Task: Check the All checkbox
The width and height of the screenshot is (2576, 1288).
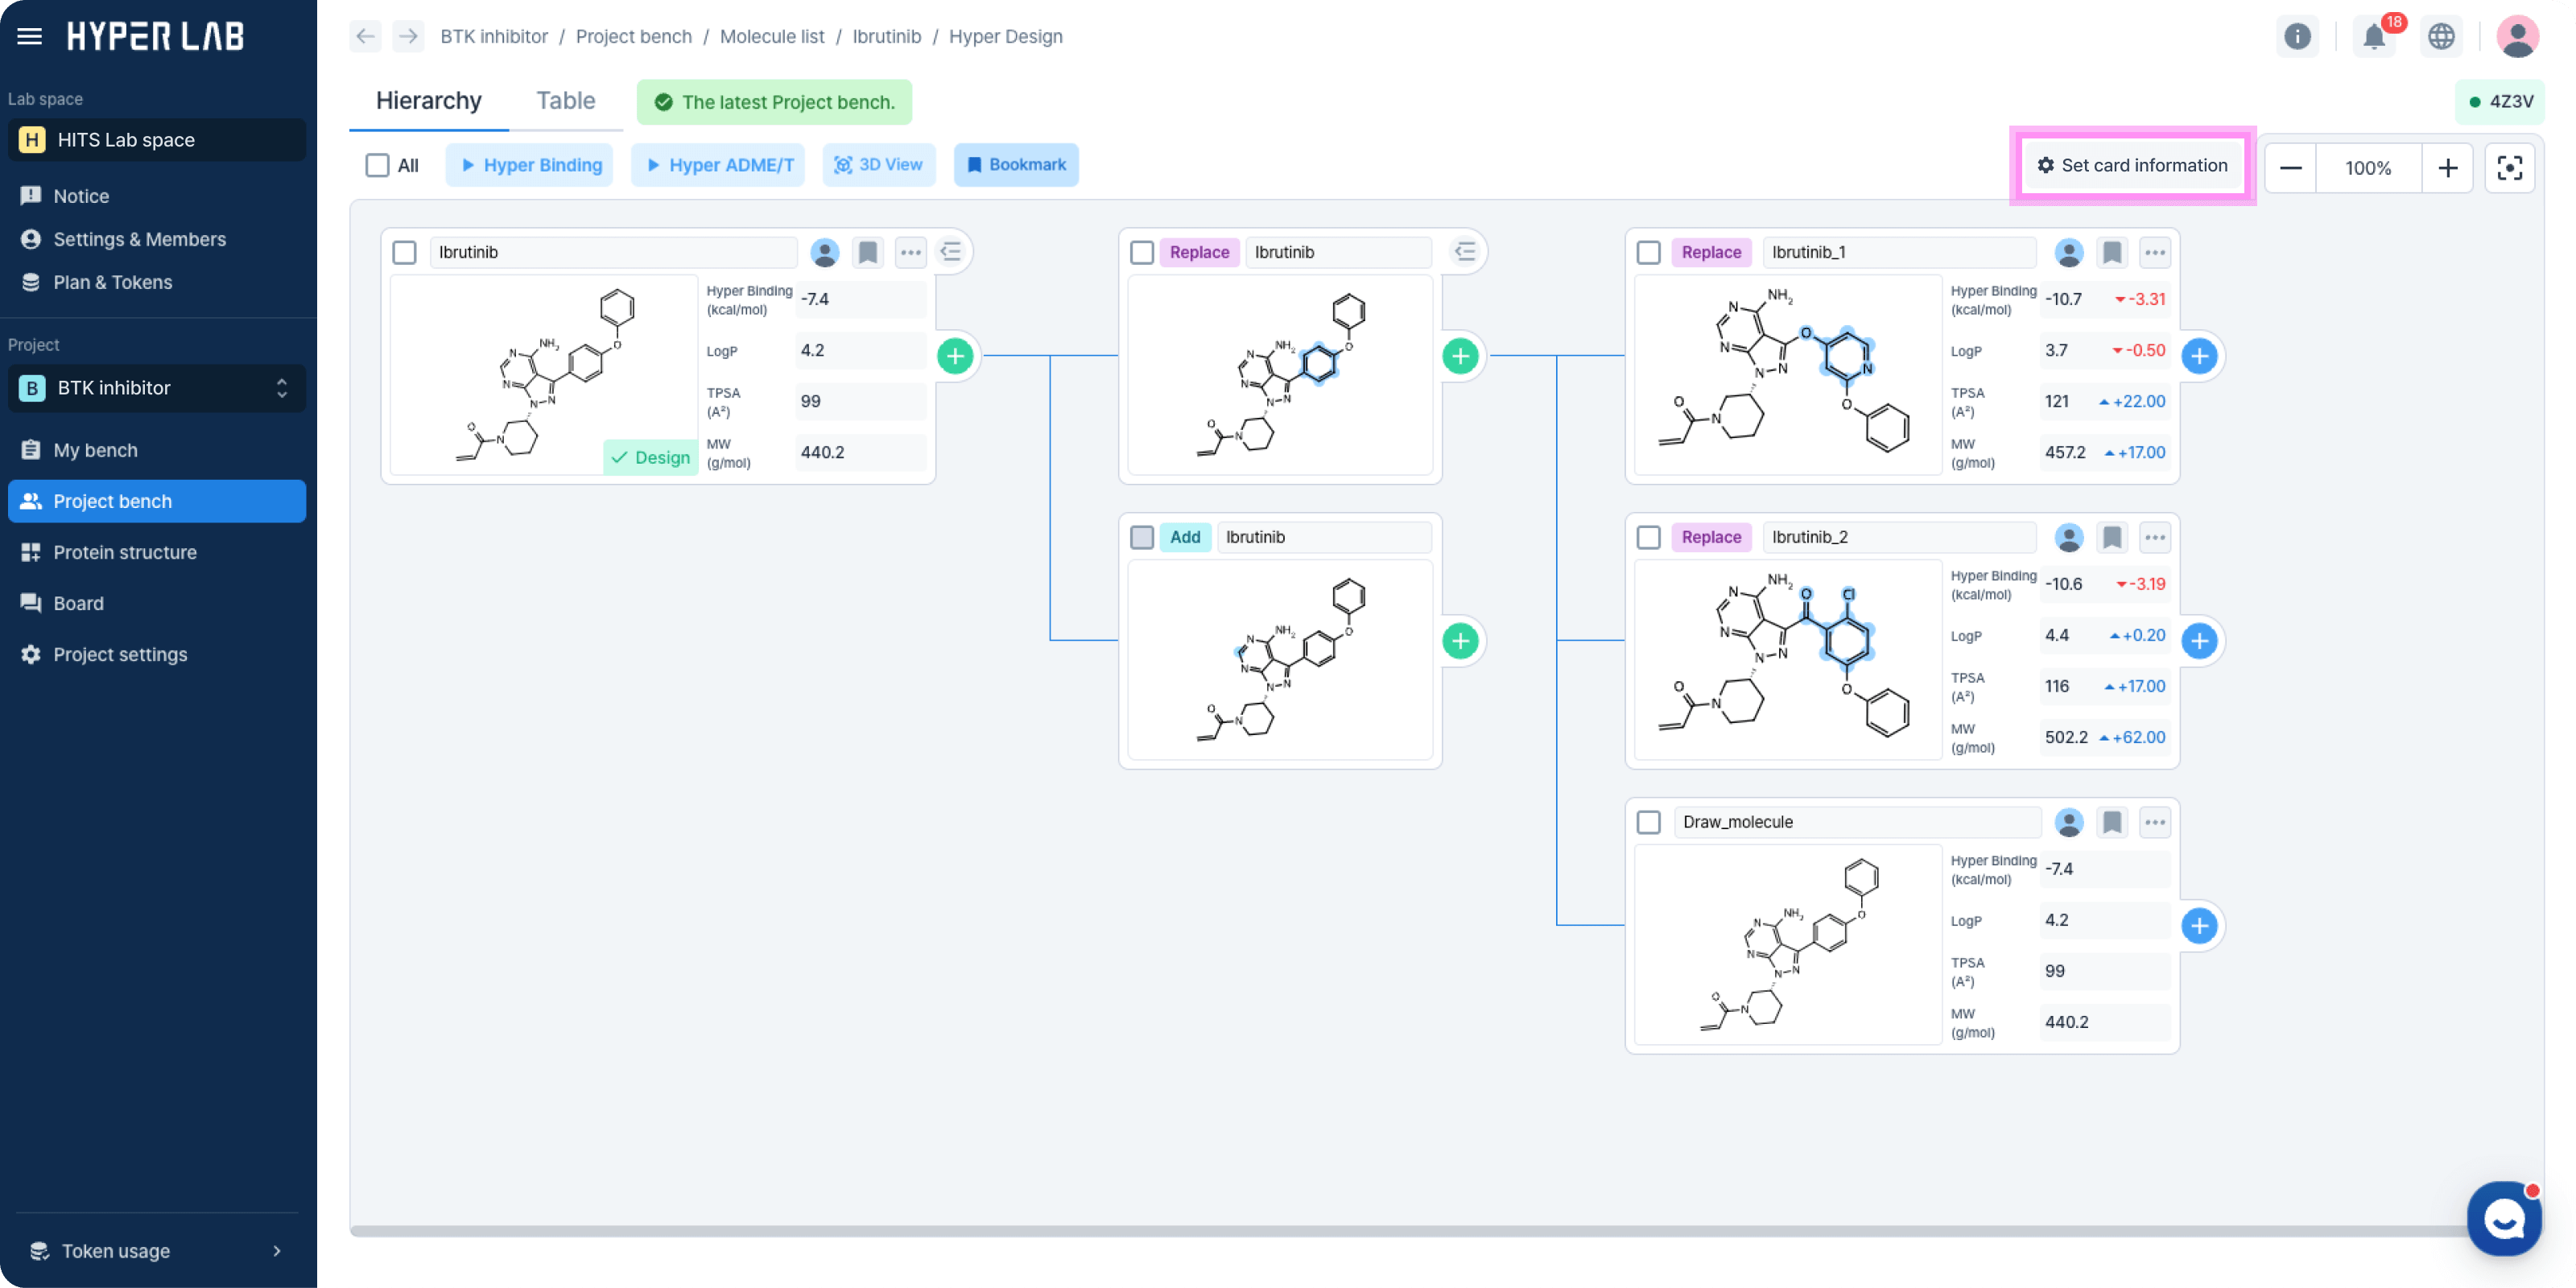Action: (x=377, y=165)
